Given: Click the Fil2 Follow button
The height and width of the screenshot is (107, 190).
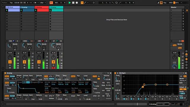Looking at the screenshot, I should (51, 98).
